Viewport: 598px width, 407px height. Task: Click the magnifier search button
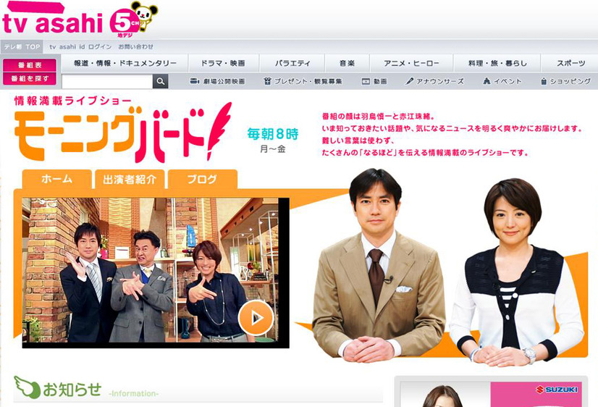[x=161, y=81]
